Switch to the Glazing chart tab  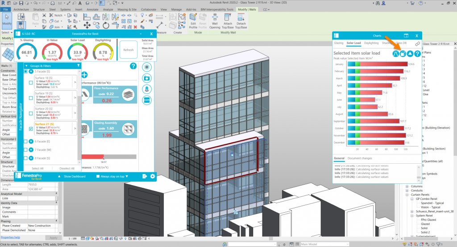[339, 43]
